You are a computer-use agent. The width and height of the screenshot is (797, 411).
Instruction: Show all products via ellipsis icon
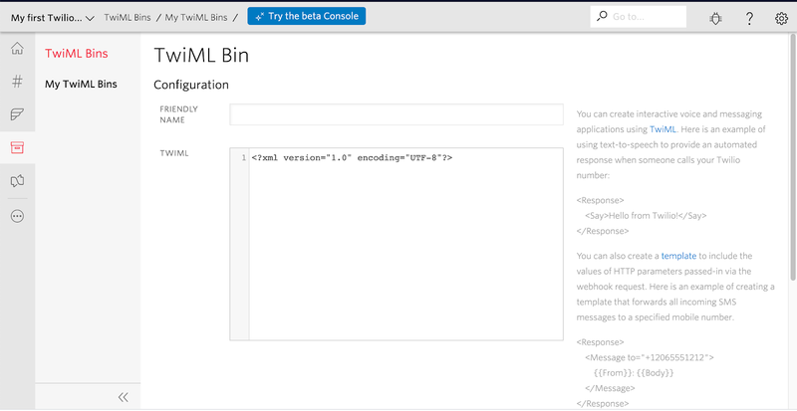pos(17,216)
